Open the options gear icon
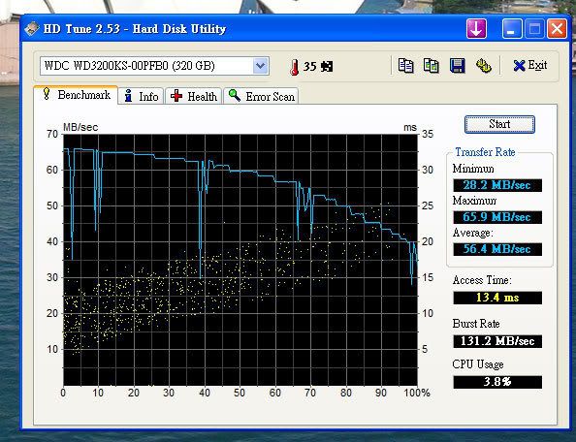The image size is (576, 442). (484, 66)
